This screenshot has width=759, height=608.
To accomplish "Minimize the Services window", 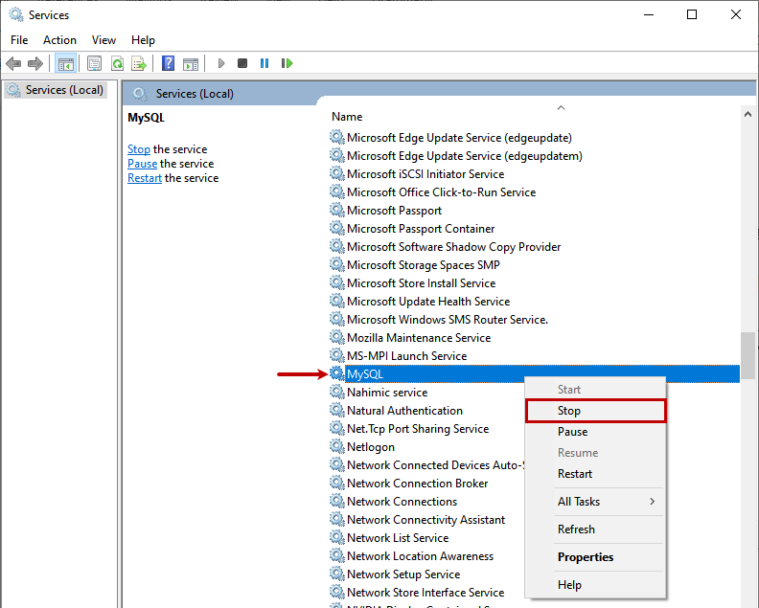I will click(x=649, y=14).
